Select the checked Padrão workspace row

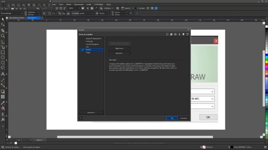(91, 50)
